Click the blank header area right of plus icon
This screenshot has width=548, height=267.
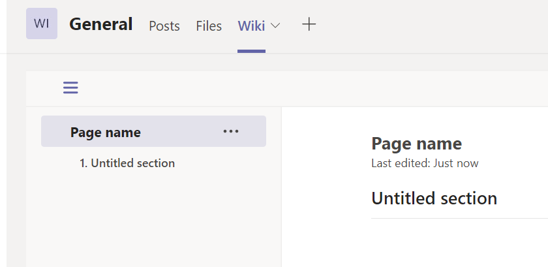coord(431,26)
